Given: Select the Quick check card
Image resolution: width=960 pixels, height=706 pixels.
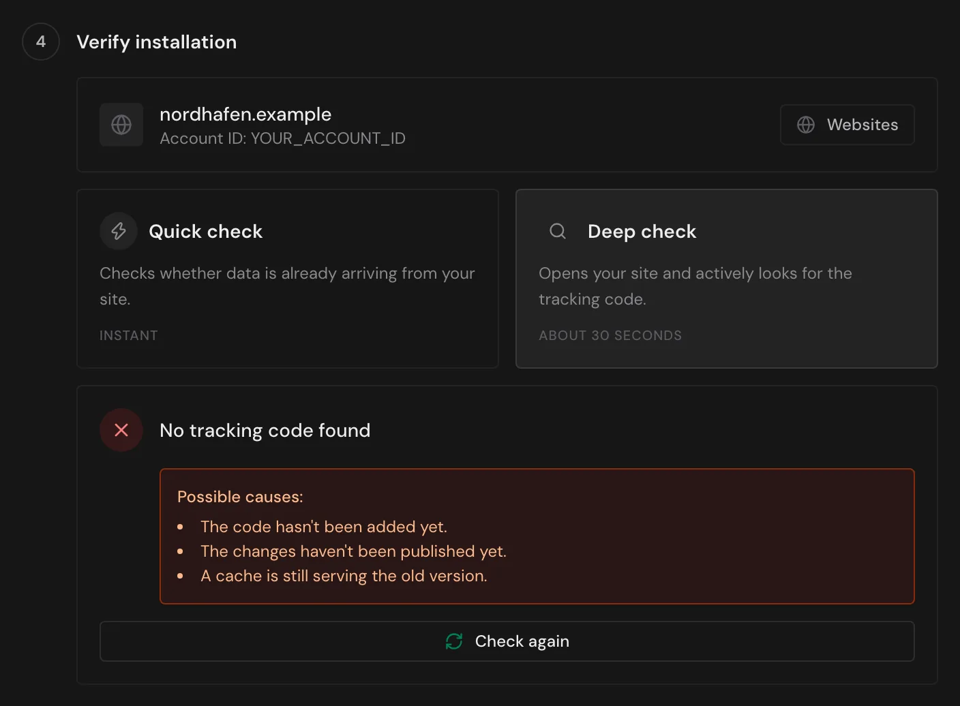Looking at the screenshot, I should (288, 279).
